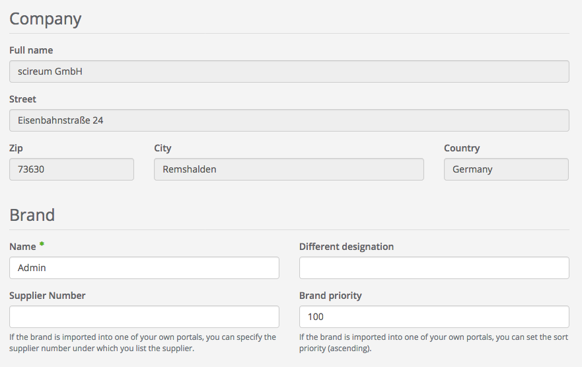Image resolution: width=582 pixels, height=367 pixels.
Task: Click the City label
Action: [x=163, y=148]
